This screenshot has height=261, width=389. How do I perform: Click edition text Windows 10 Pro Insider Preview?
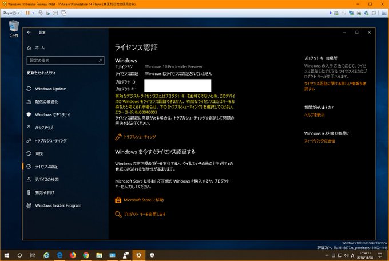click(173, 66)
